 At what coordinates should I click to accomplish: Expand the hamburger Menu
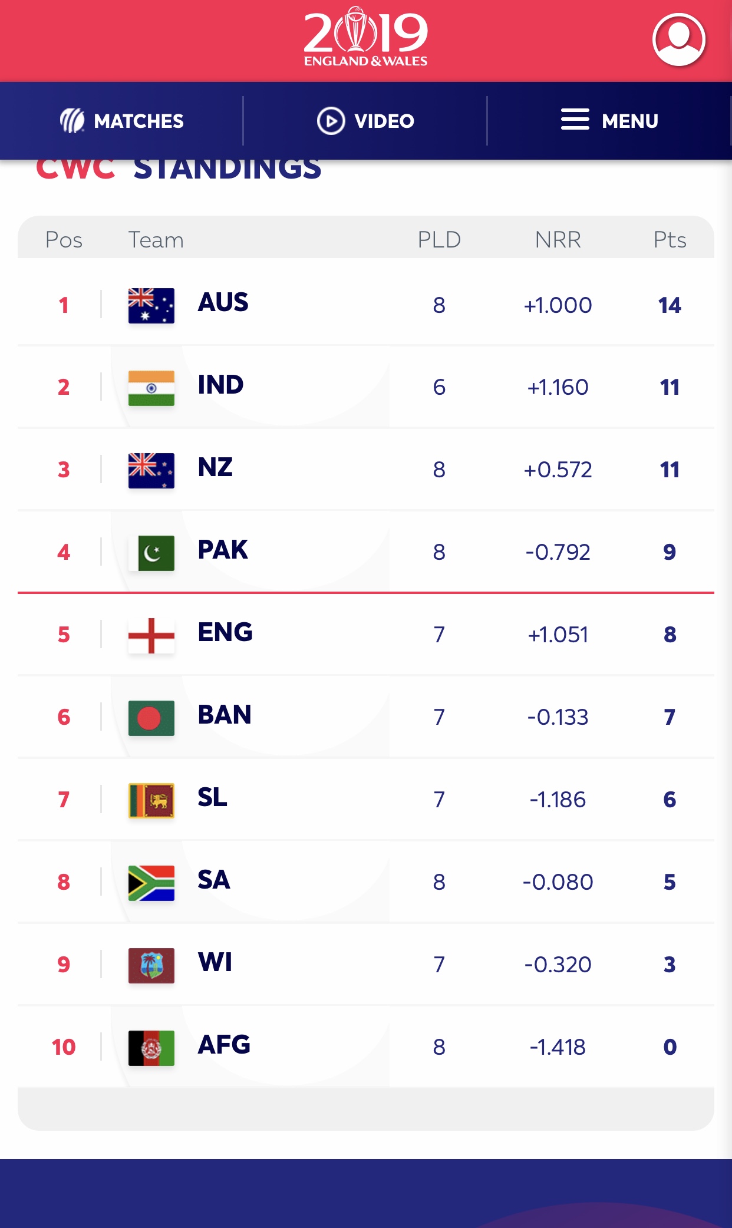(x=609, y=121)
